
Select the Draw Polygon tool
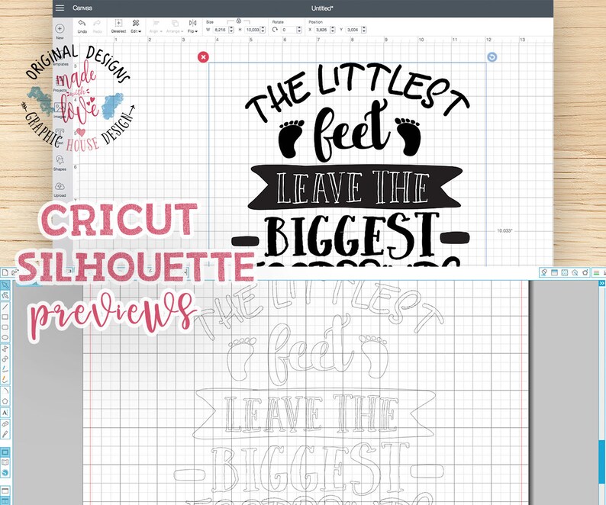tap(5, 349)
